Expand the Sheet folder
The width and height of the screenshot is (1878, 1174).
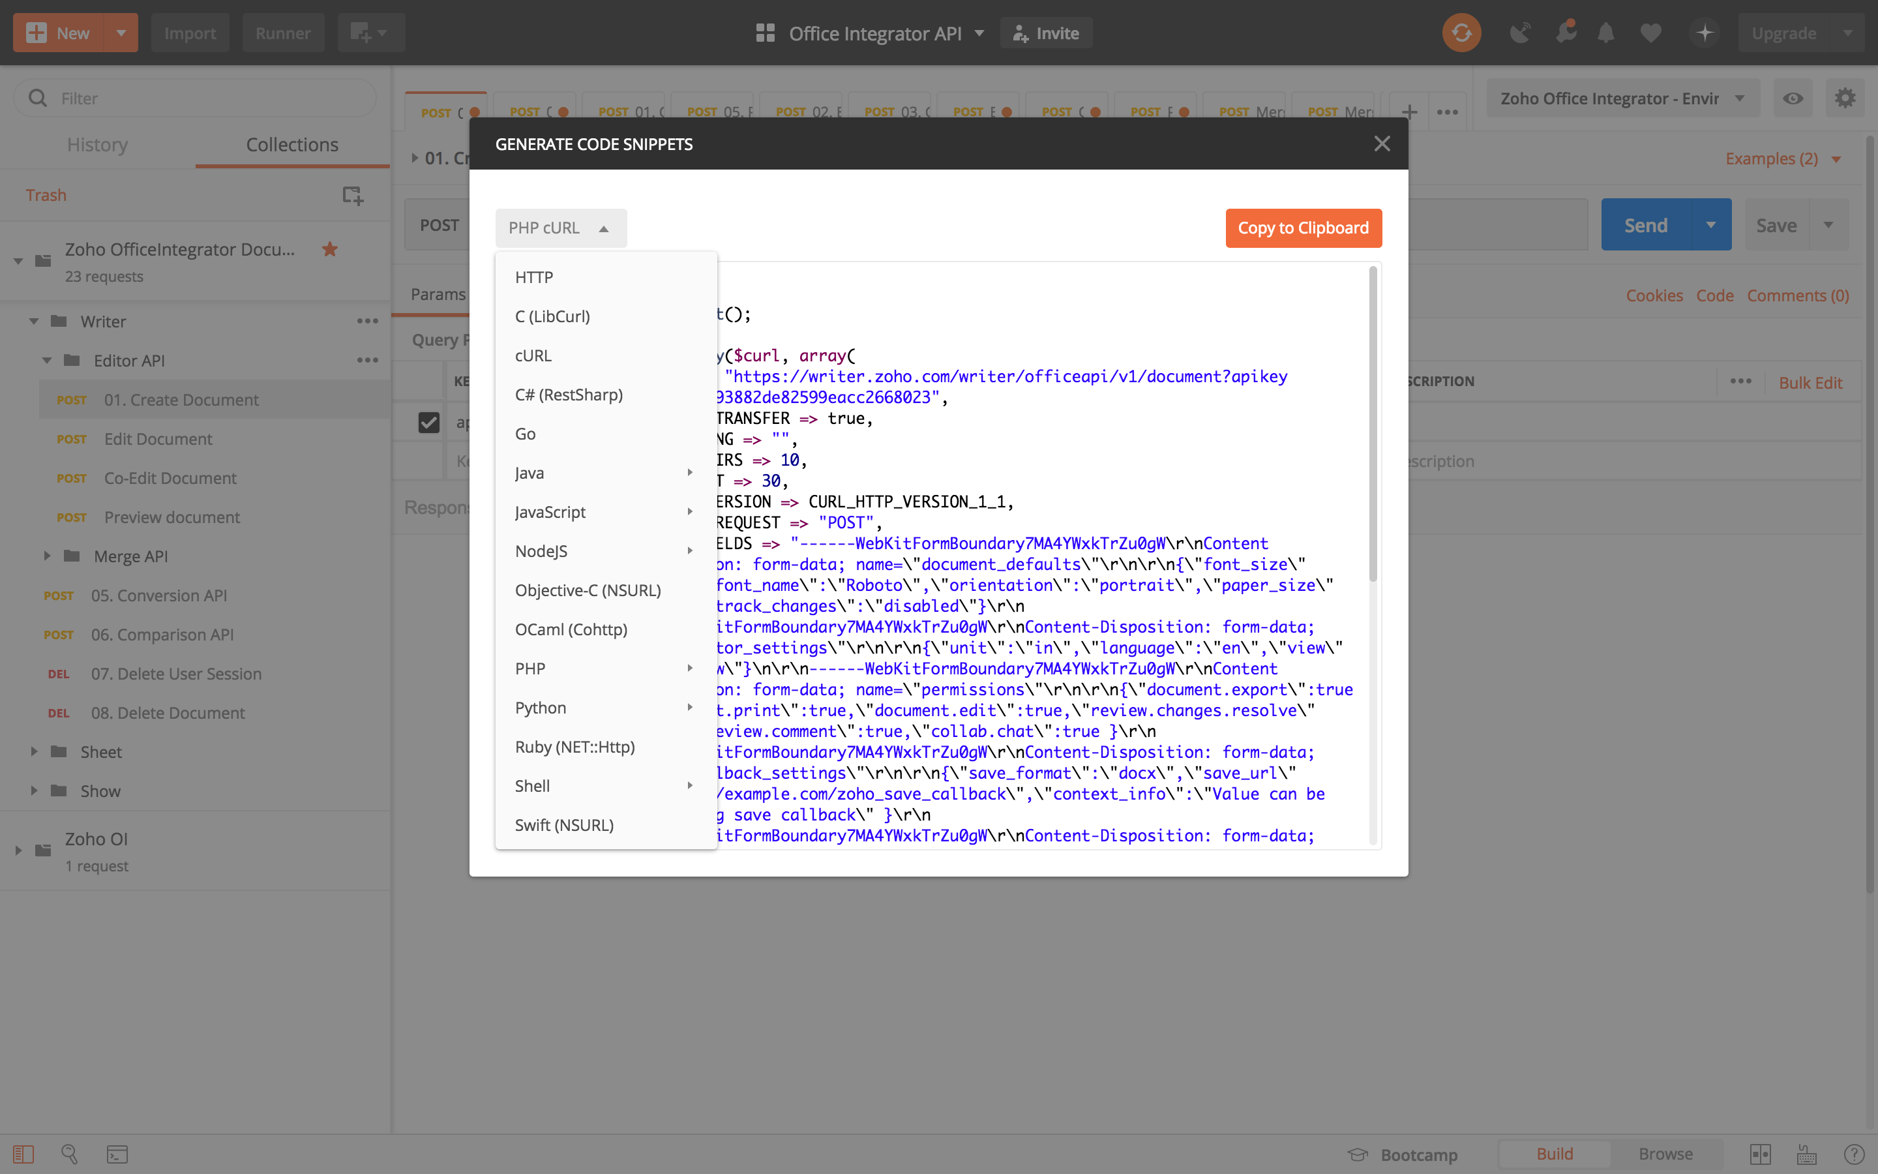[x=34, y=751]
